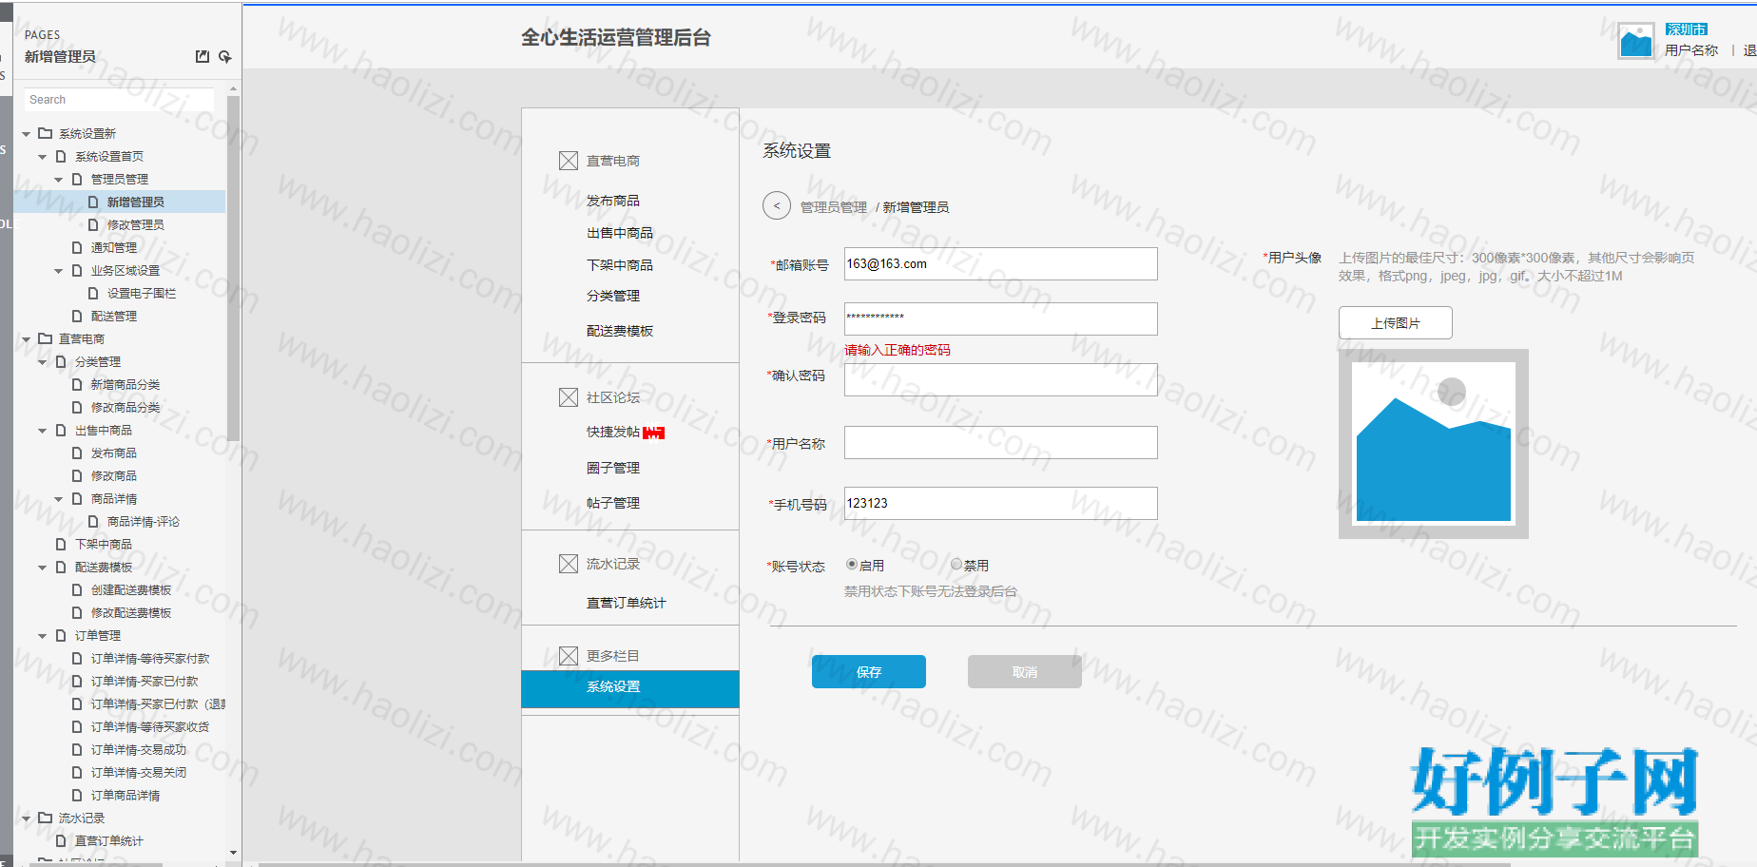Open 分类管理 in the side menu

613,296
